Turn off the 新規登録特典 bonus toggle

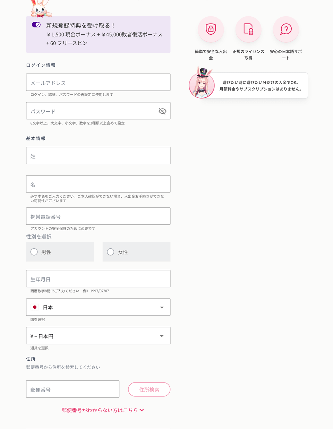(x=36, y=25)
